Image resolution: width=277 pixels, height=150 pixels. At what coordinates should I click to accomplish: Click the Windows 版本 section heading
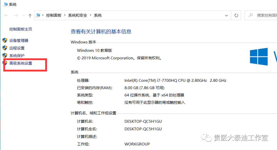coord(83,42)
